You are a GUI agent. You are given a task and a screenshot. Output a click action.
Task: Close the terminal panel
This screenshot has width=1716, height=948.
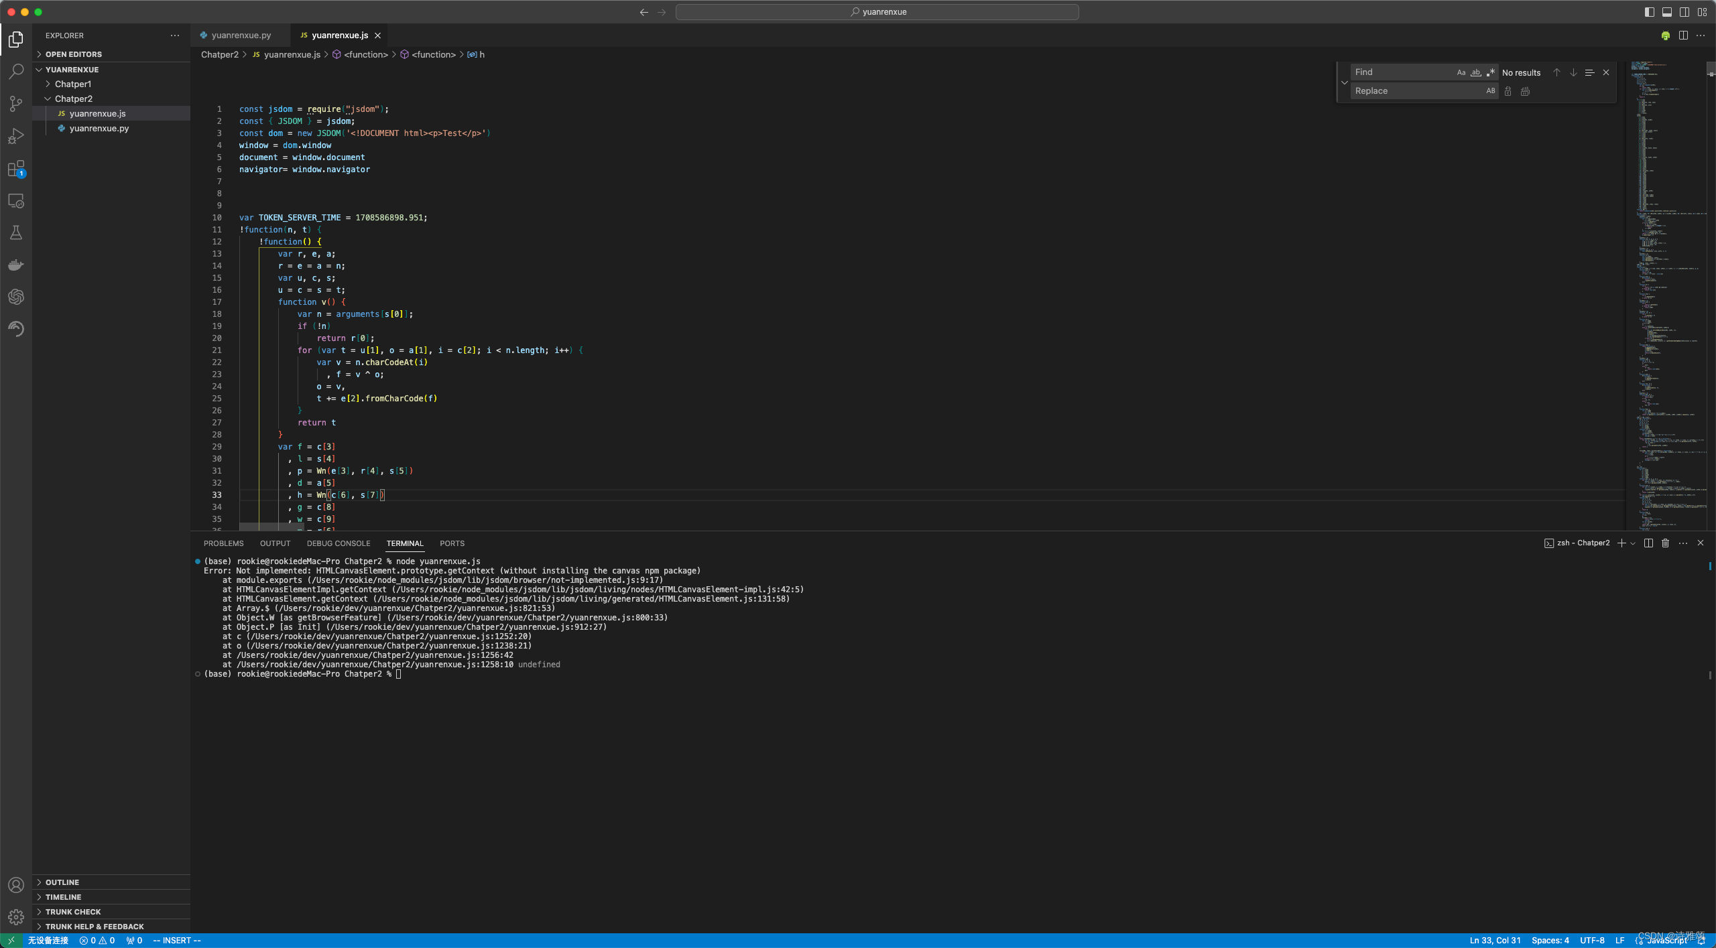pyautogui.click(x=1701, y=543)
